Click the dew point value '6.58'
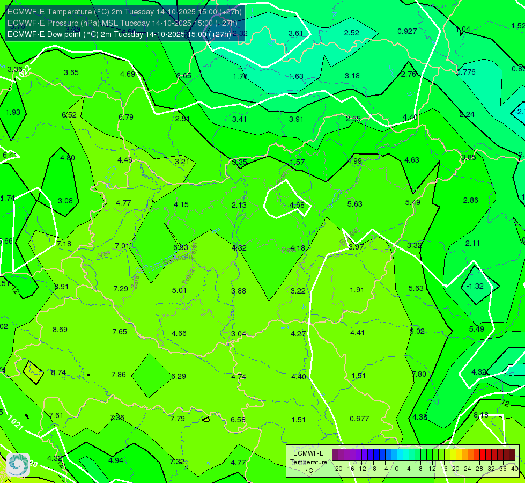 (238, 420)
